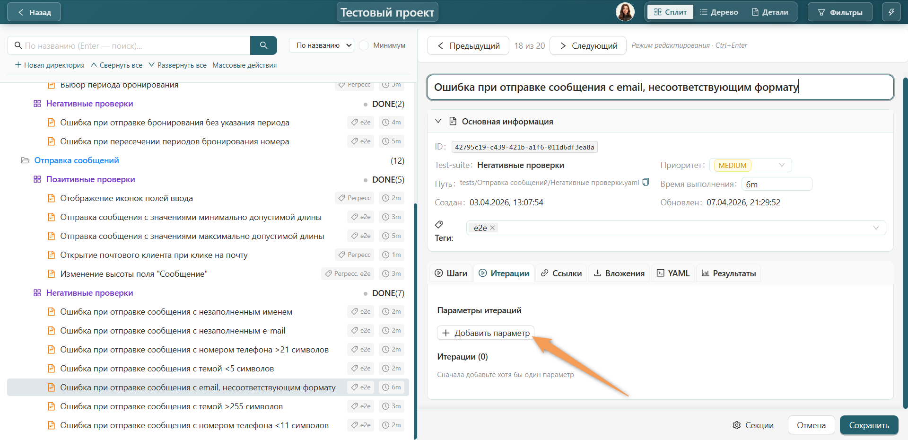Collapse the Основная информация section
This screenshot has width=908, height=440.
tap(438, 121)
